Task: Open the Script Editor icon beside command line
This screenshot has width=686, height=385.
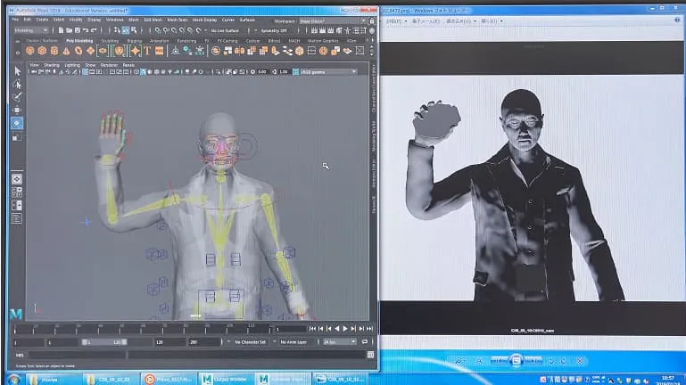Action: tap(370, 355)
